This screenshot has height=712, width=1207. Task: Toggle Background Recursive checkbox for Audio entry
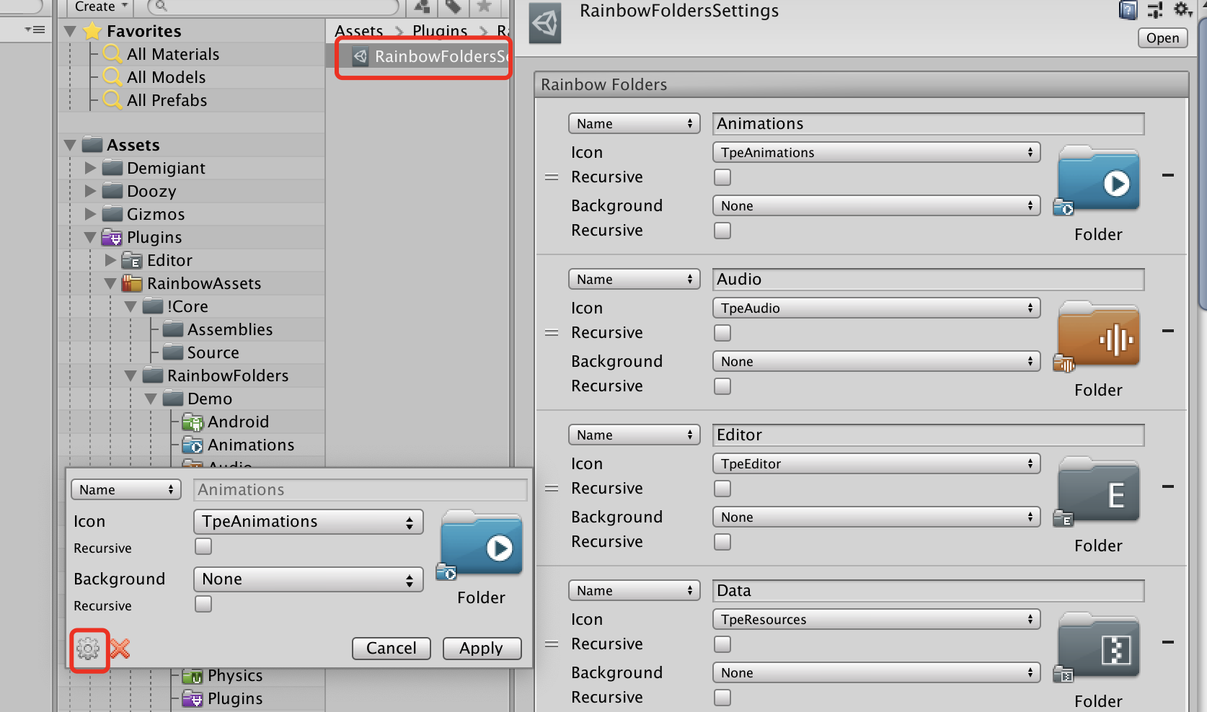pyautogui.click(x=722, y=386)
